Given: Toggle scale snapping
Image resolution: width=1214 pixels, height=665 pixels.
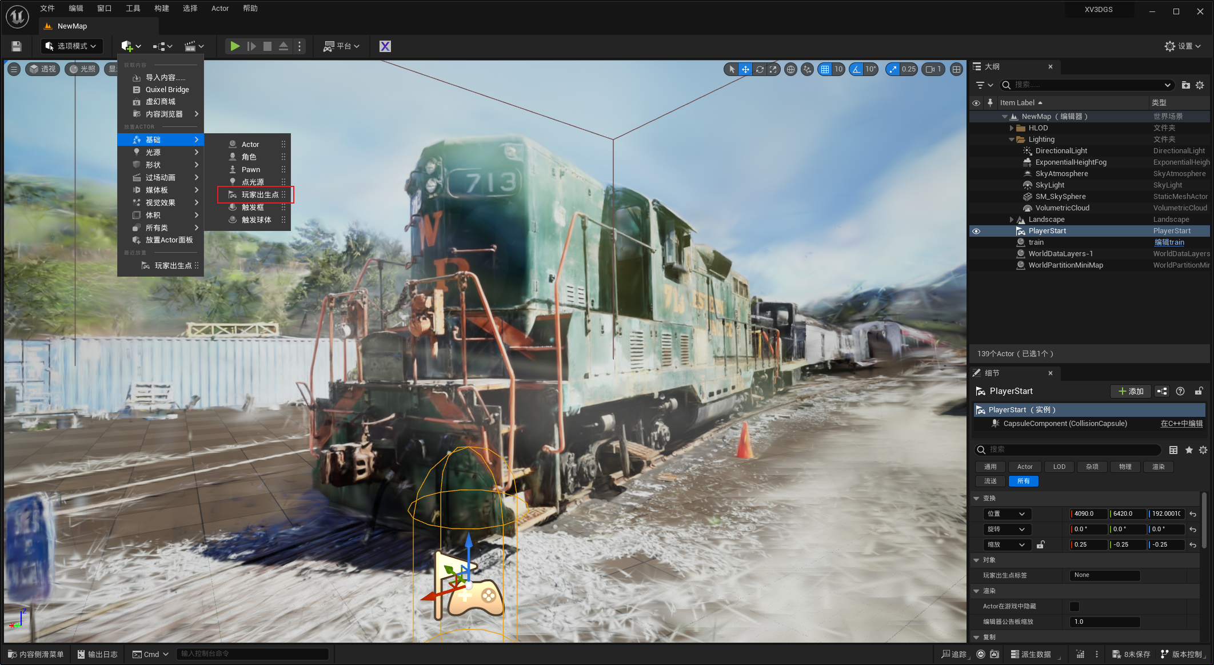Looking at the screenshot, I should [893, 69].
